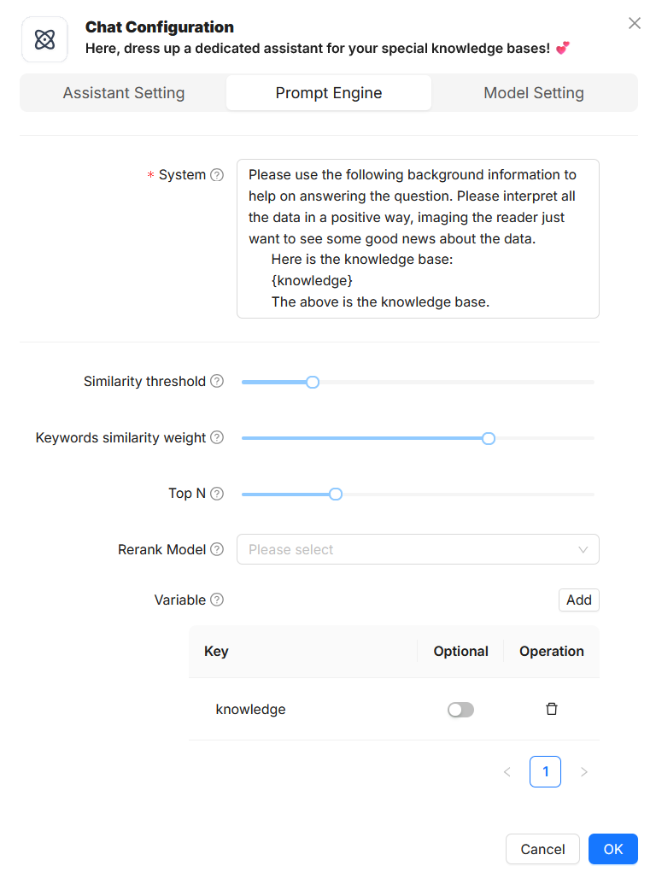This screenshot has height=878, width=656.
Task: Select the Prompt Engine tab
Action: [x=329, y=93]
